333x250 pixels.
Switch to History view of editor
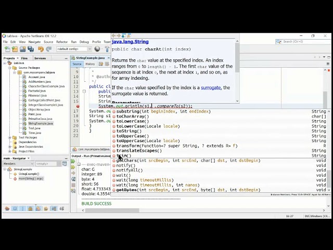click(90, 64)
